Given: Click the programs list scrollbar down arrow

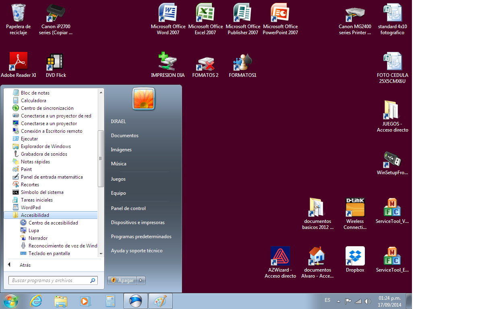Looking at the screenshot, I should (101, 254).
